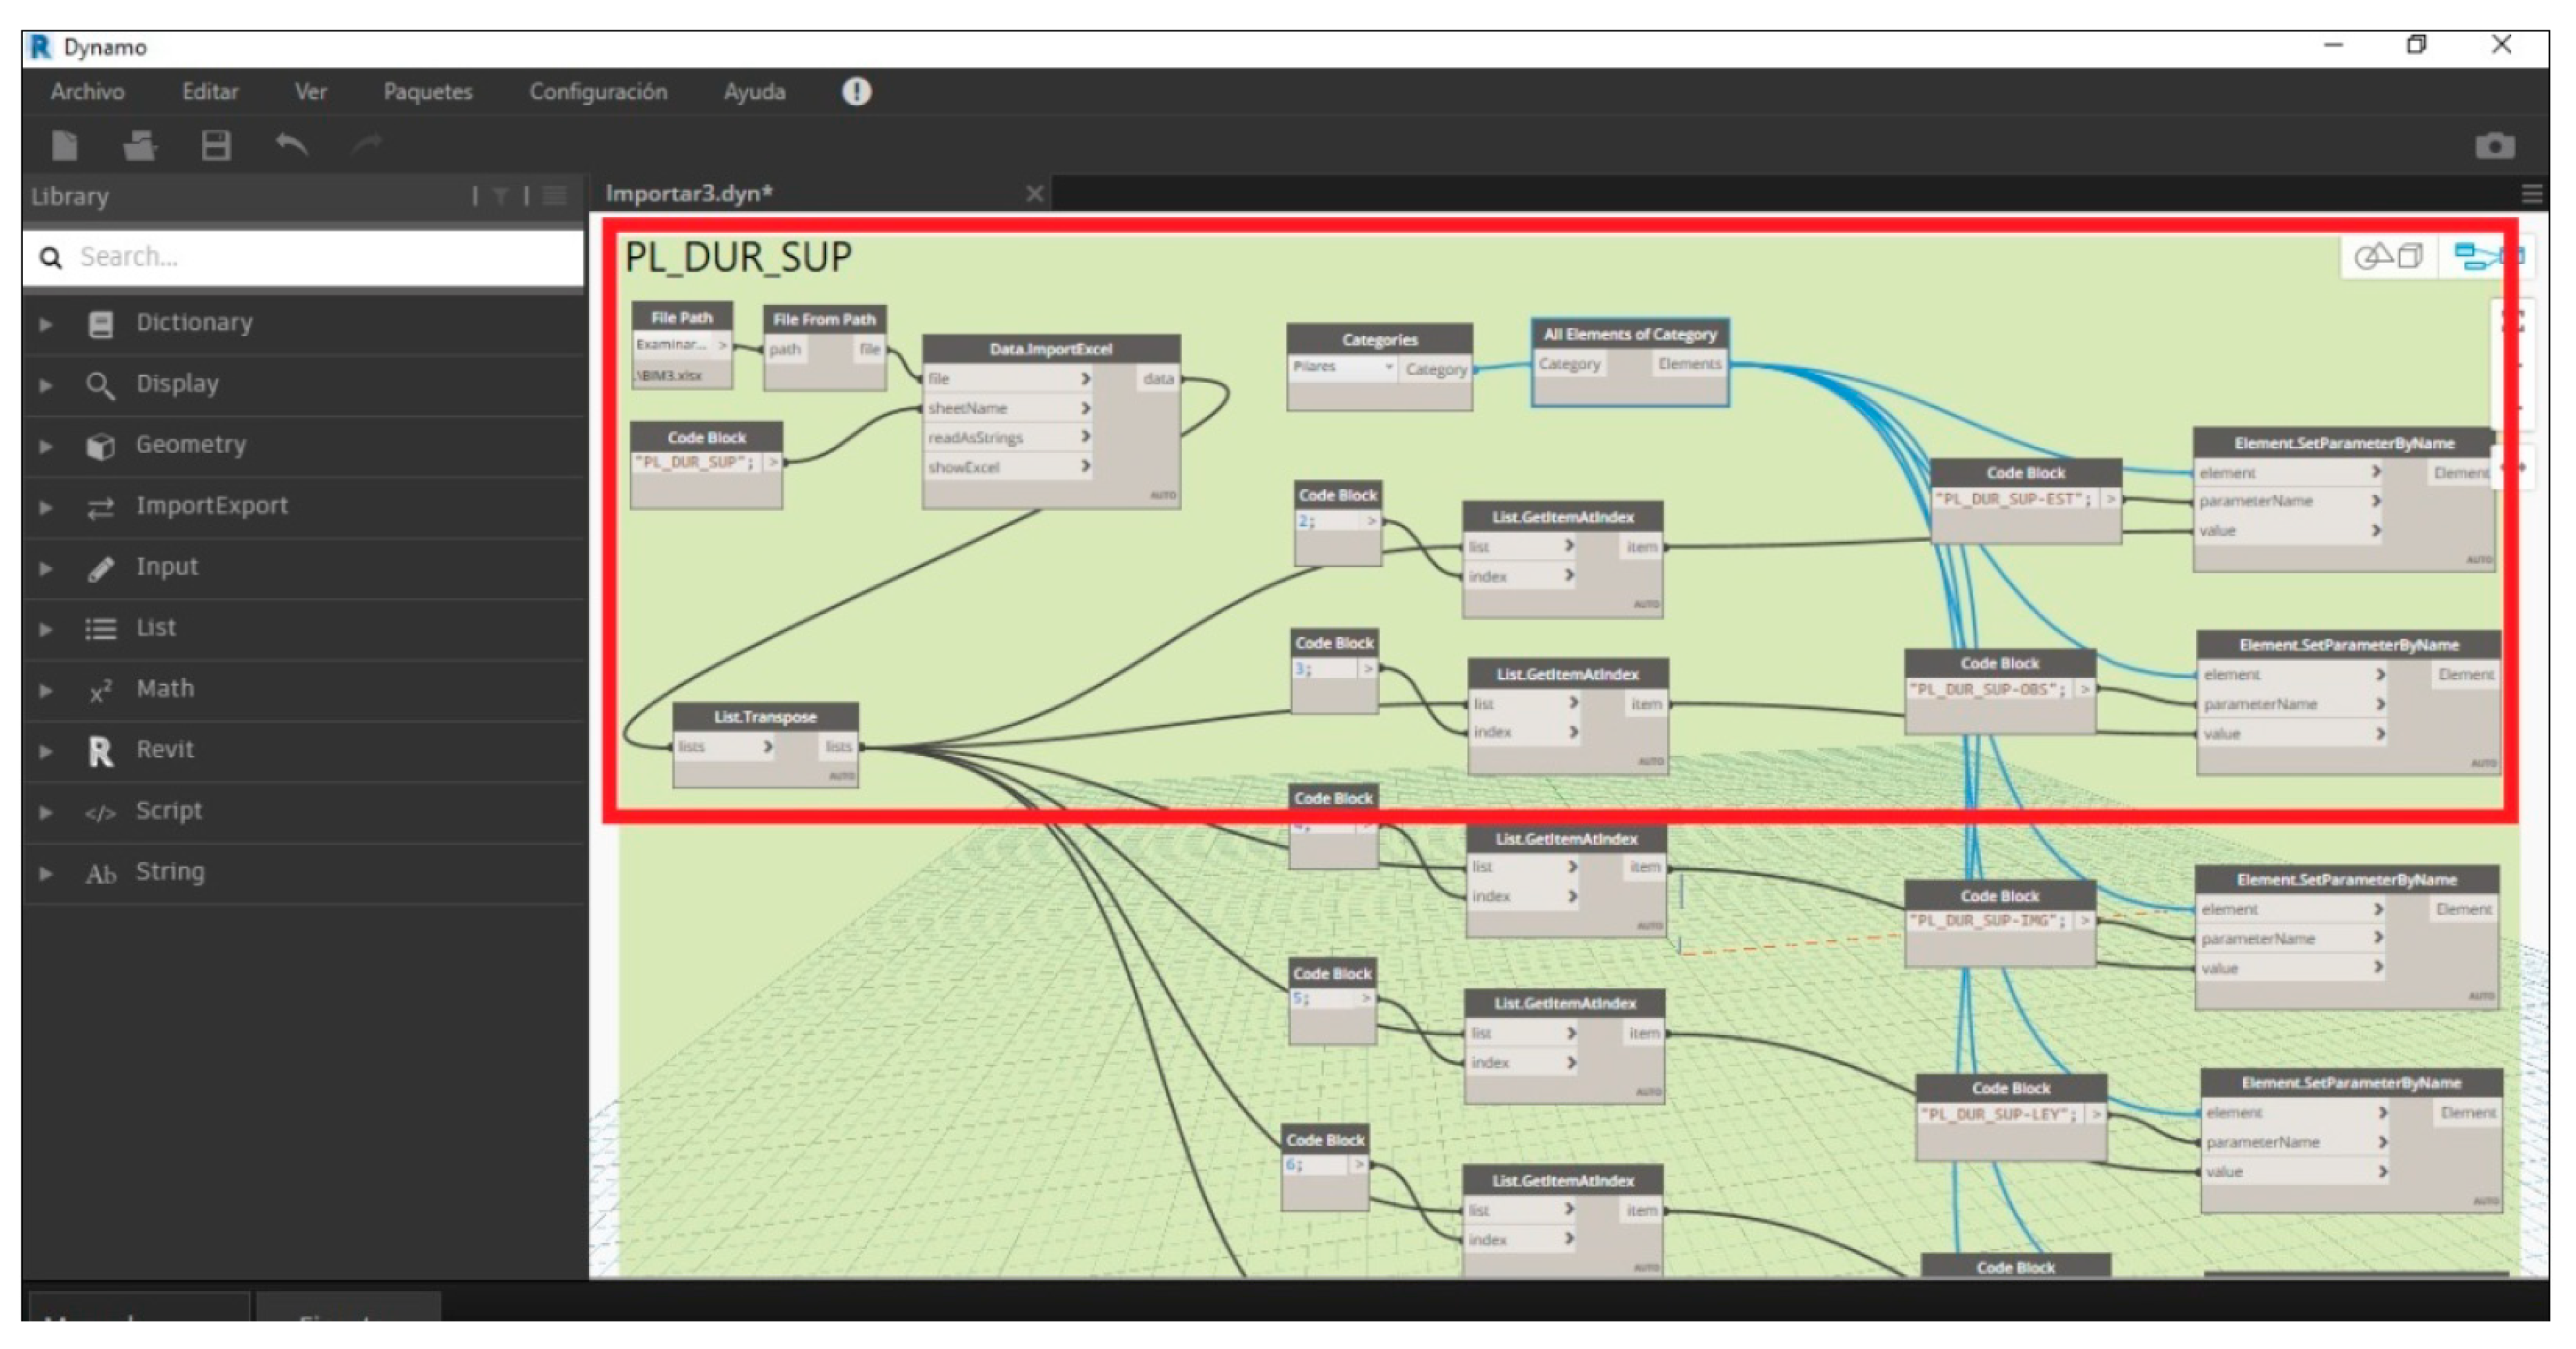
Task: Click the zoom to fit icon
Action: click(x=2512, y=322)
